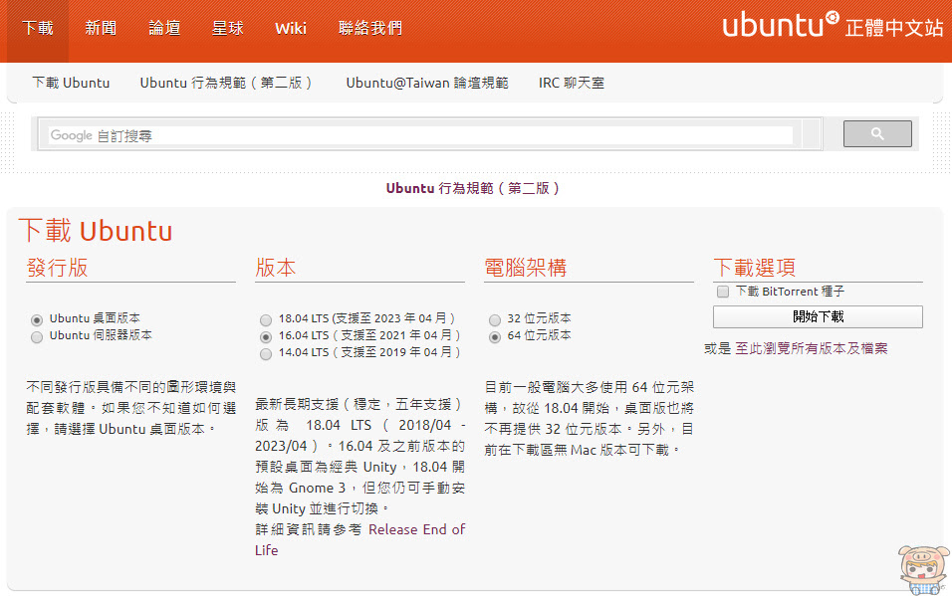The width and height of the screenshot is (952, 596).
Task: Click the 電腦架構 section heading
Action: click(x=525, y=268)
